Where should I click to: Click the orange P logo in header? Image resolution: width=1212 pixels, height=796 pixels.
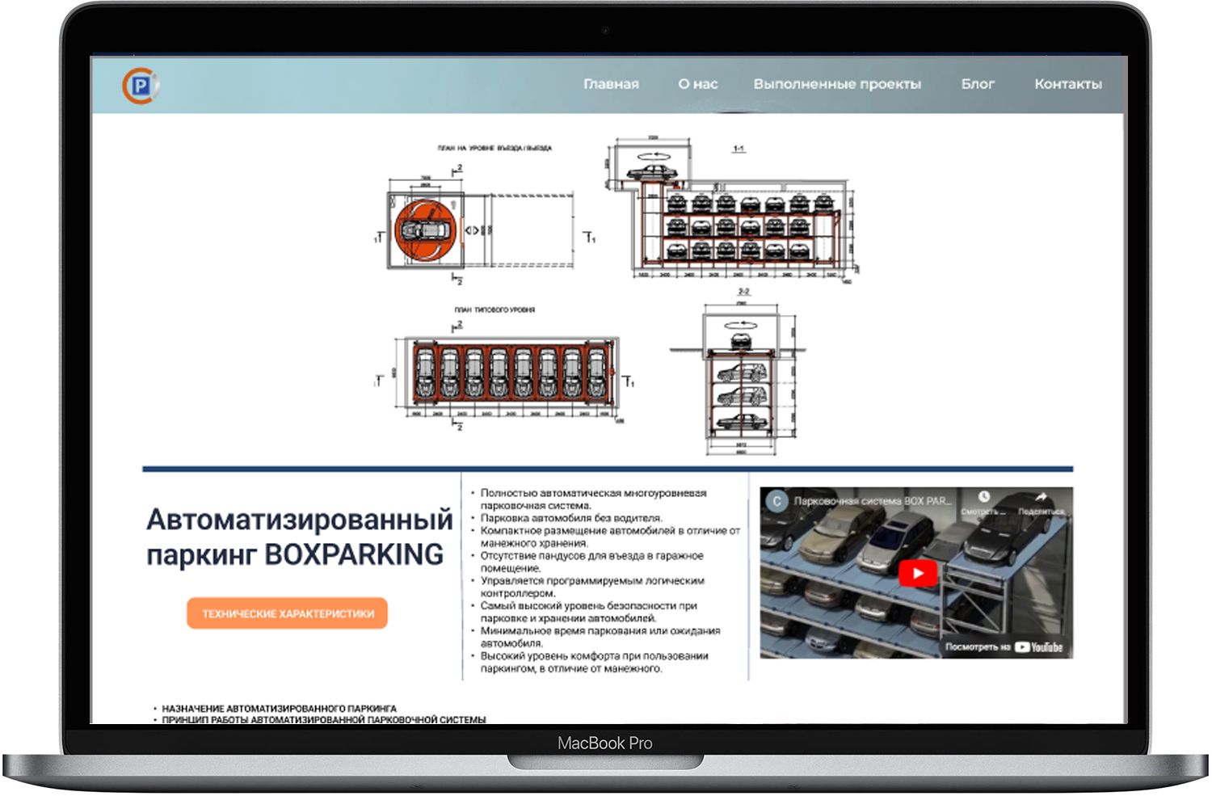pyautogui.click(x=141, y=85)
